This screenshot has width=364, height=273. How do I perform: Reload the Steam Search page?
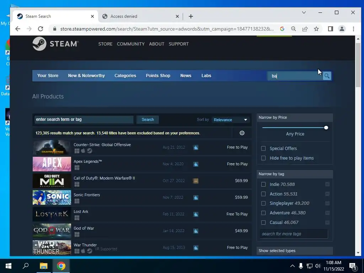tap(41, 29)
